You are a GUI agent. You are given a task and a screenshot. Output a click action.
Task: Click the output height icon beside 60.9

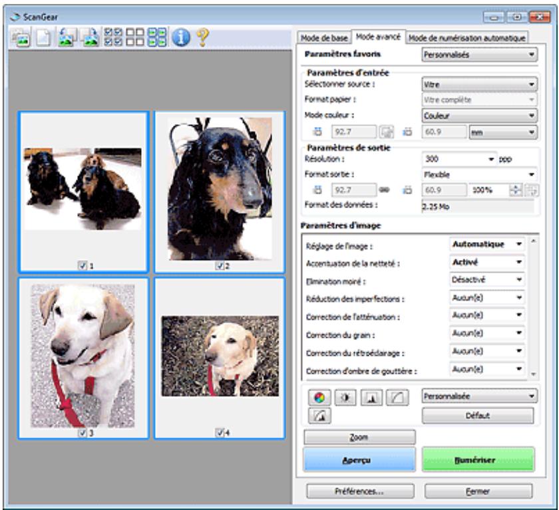pos(407,190)
